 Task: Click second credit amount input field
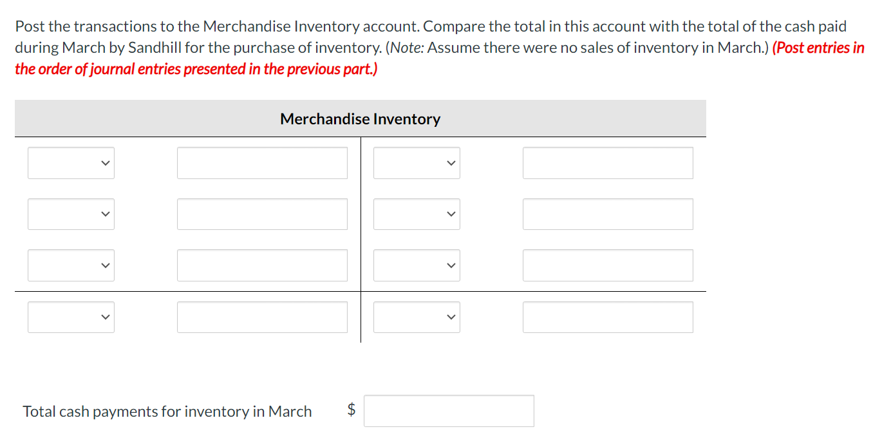608,214
